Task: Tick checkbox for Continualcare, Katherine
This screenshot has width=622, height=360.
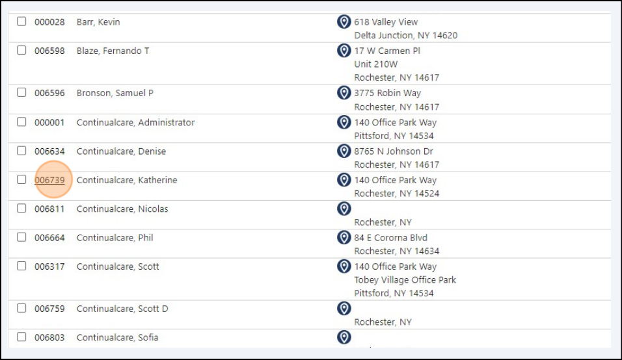Action: pos(21,179)
